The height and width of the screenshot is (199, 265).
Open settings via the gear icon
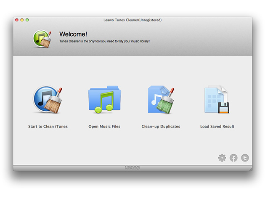[222, 158]
